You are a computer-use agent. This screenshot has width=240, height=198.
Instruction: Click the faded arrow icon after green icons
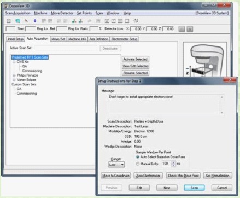[89, 21]
